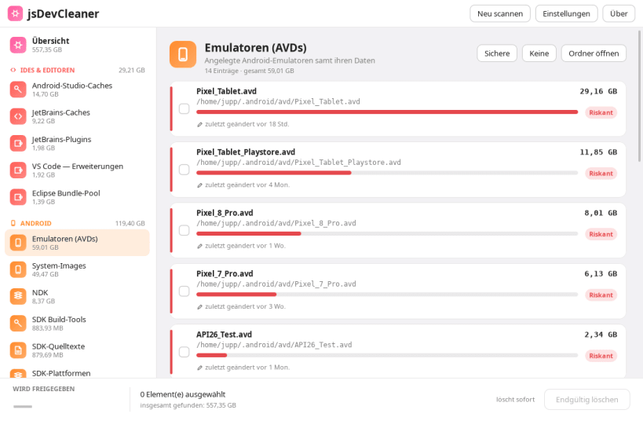This screenshot has width=643, height=421.
Task: Select the NDK stack icon
Action: 18,296
